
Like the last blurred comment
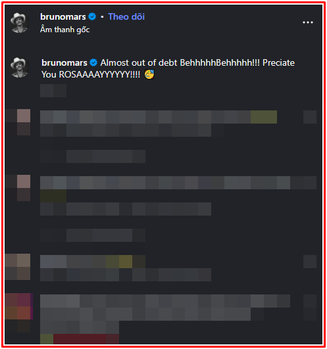click(x=310, y=301)
